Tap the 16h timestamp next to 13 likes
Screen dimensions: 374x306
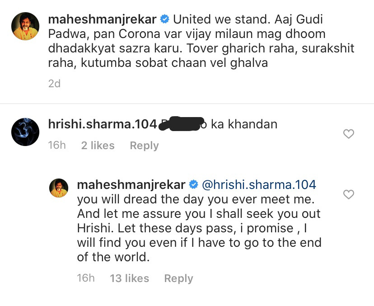(86, 278)
